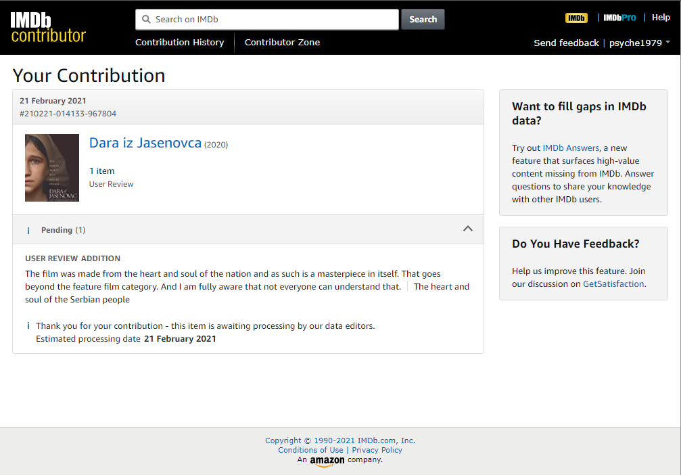Click the info icon beside Thank you message
This screenshot has height=475, width=681.
click(x=28, y=326)
